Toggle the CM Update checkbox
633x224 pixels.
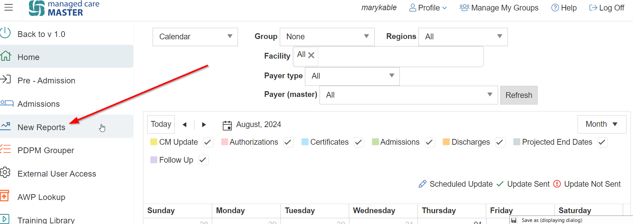pos(208,142)
